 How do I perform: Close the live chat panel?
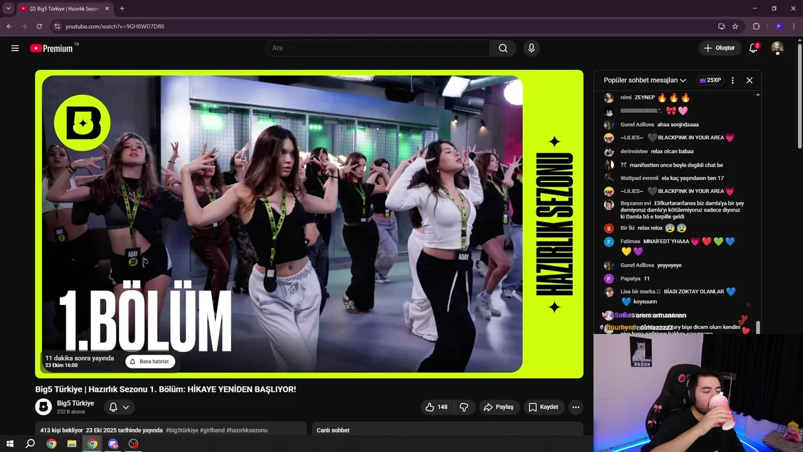pos(749,80)
